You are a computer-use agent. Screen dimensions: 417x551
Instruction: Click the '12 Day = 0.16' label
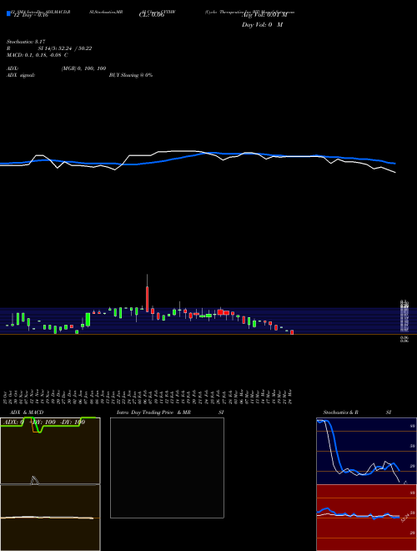(31, 15)
